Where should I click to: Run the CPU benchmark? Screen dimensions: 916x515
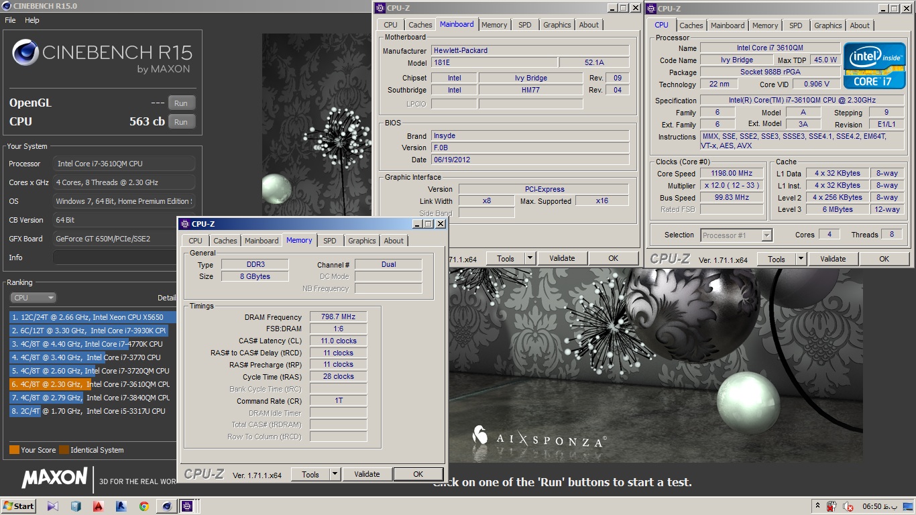pyautogui.click(x=181, y=122)
